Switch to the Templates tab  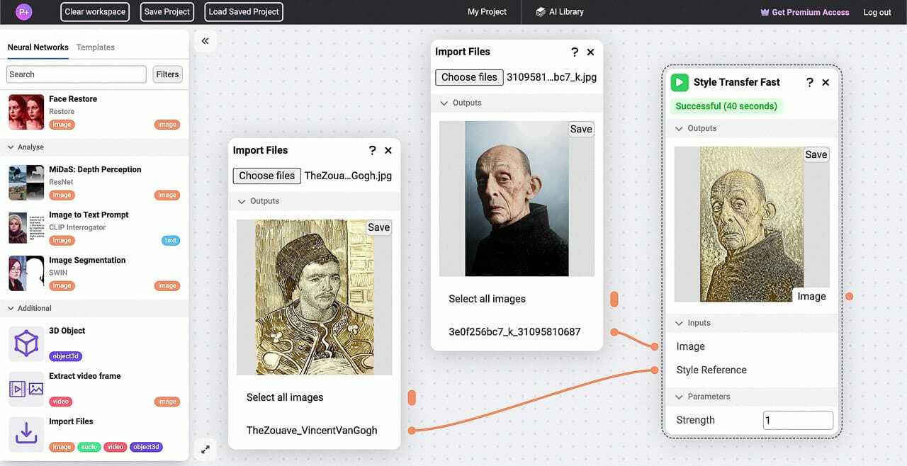pos(96,47)
